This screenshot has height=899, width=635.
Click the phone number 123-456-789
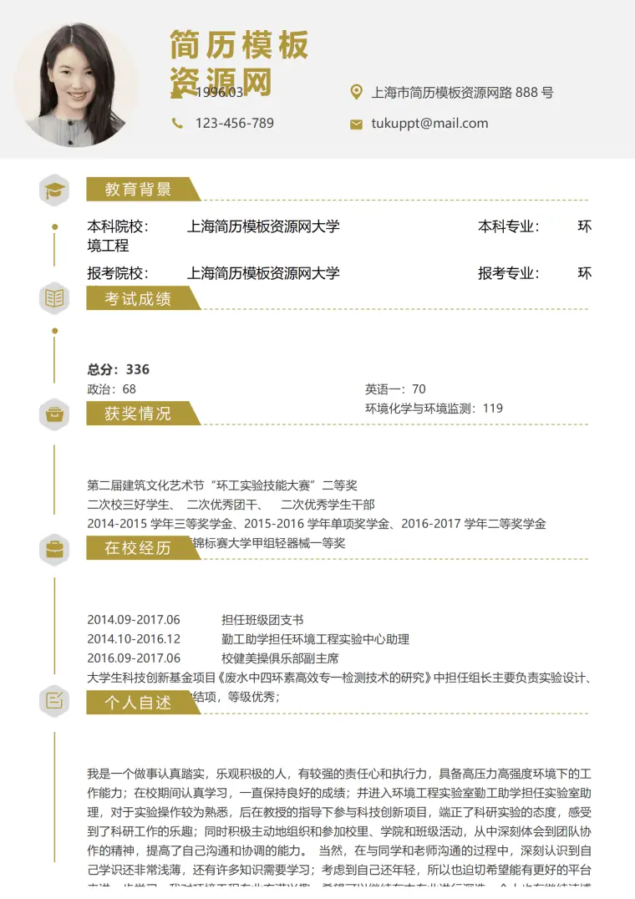coord(235,123)
